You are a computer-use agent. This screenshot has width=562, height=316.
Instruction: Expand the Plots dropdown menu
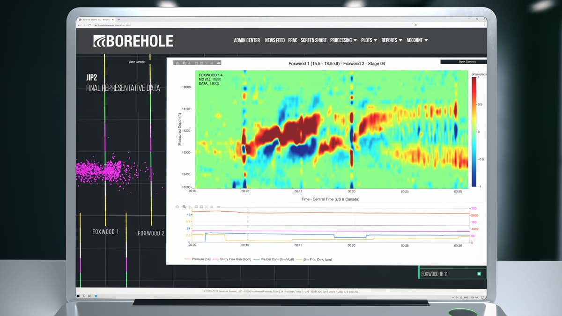click(369, 40)
